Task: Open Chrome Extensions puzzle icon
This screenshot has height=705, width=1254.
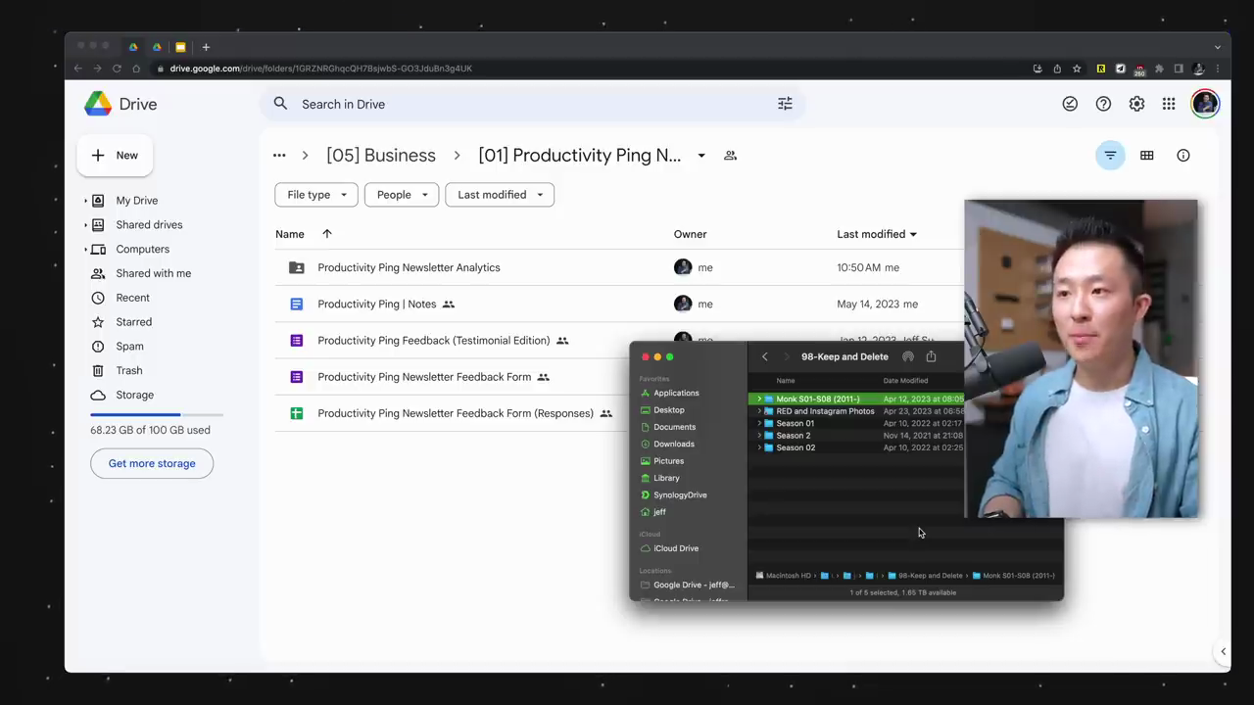Action: coord(1159,69)
